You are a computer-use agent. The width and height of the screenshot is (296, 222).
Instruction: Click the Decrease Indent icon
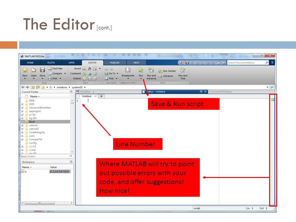pyautogui.click(x=95, y=78)
